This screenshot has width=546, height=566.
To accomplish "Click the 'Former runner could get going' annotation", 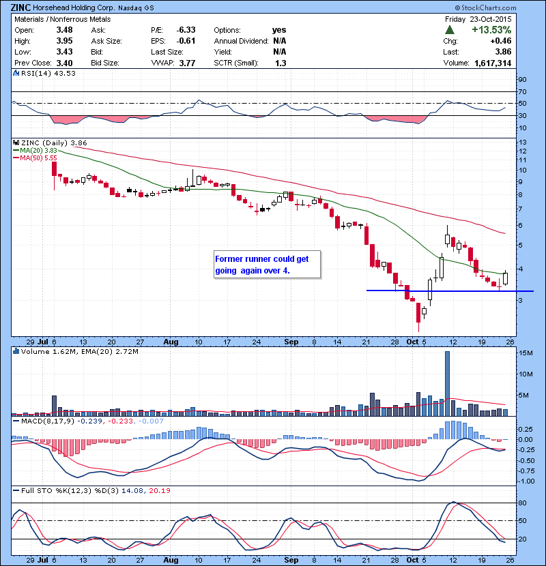I will click(x=267, y=265).
